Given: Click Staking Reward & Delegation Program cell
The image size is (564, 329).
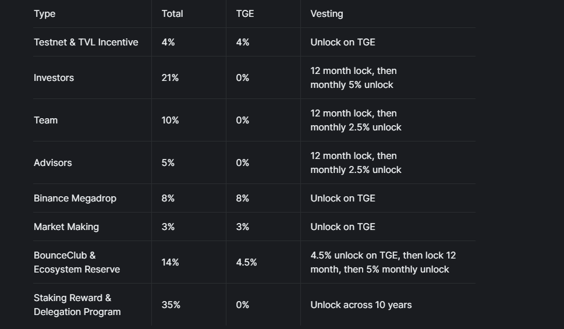Looking at the screenshot, I should coord(77,305).
